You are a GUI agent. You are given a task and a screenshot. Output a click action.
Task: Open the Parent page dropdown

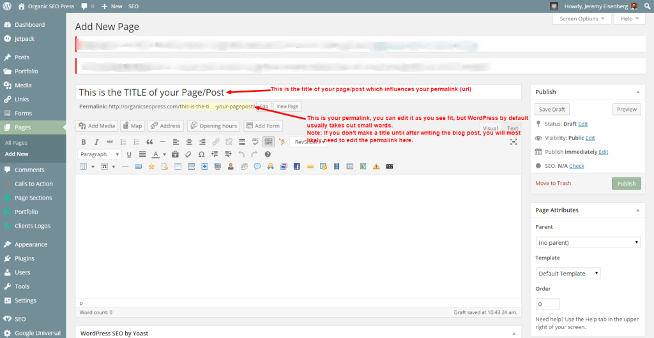point(588,242)
